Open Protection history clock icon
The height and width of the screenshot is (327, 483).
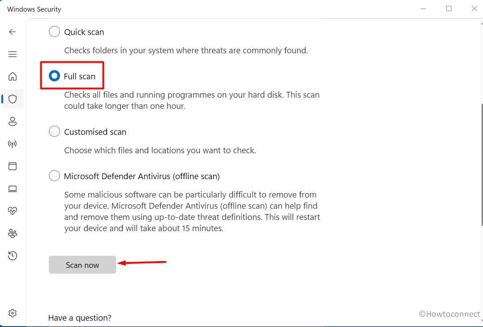coord(13,256)
